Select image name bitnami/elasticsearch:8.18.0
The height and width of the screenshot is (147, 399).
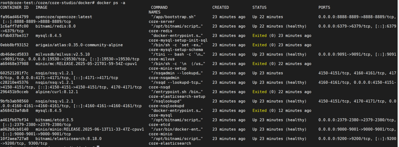coord(68,139)
